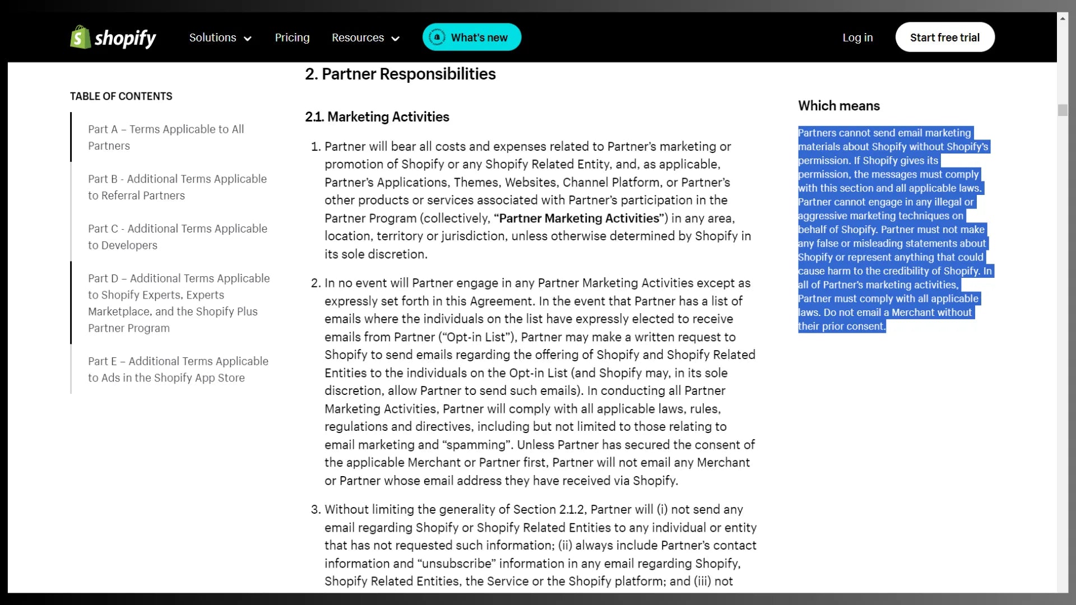Click the highlighted "Partners cannot send email marketing" text
Screen dimensions: 1076x605
click(x=884, y=133)
